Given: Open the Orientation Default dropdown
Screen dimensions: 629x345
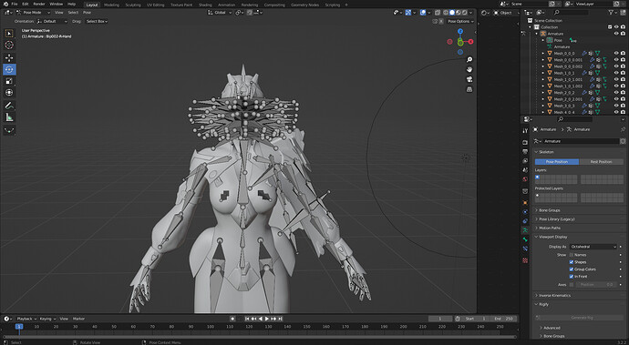Looking at the screenshot, I should pyautogui.click(x=52, y=21).
